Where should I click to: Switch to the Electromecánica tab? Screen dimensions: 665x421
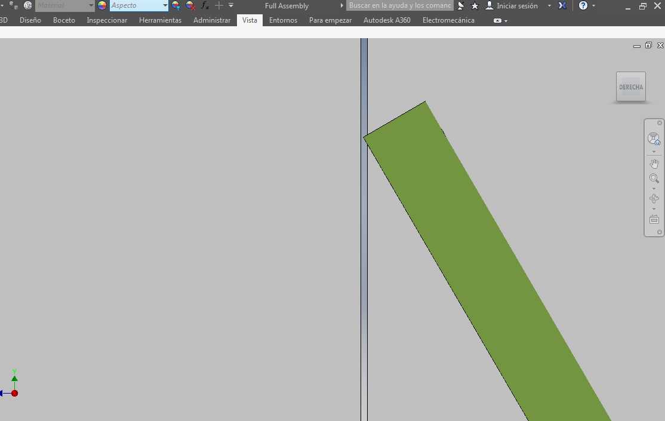[448, 20]
